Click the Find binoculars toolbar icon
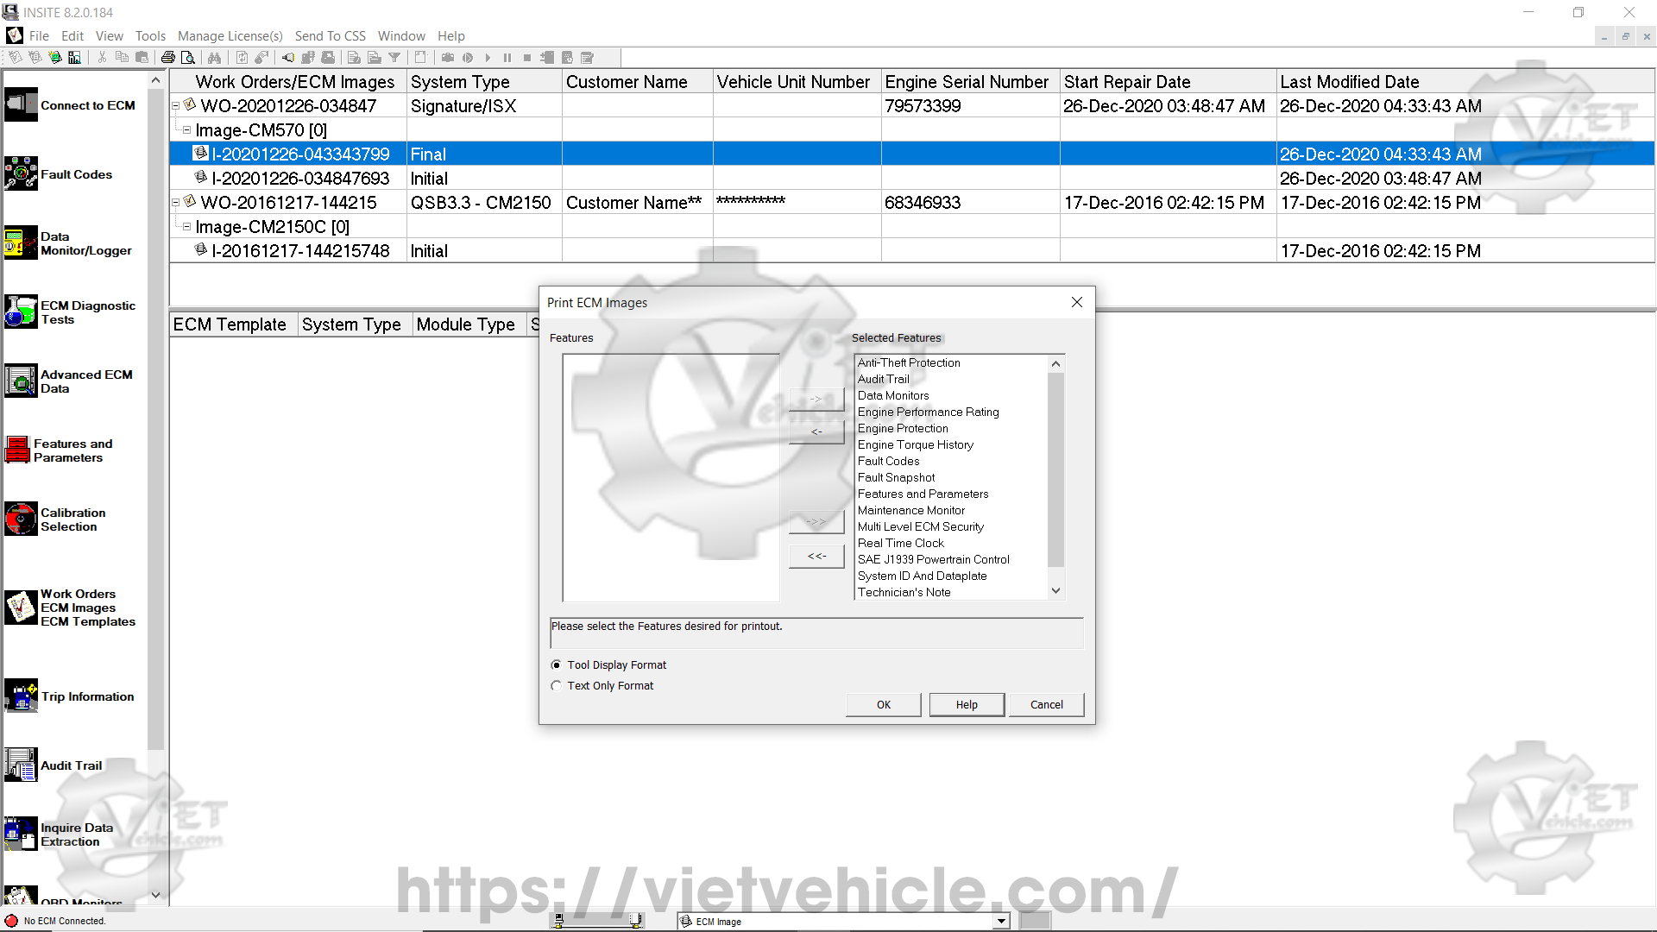The image size is (1657, 932). pyautogui.click(x=214, y=58)
